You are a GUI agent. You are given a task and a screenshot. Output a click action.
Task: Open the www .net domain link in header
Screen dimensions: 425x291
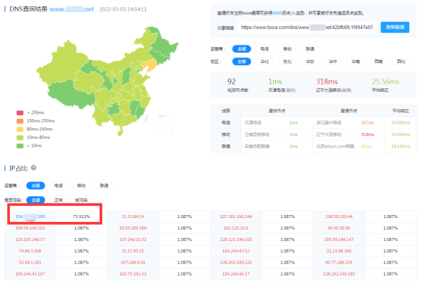click(x=72, y=9)
